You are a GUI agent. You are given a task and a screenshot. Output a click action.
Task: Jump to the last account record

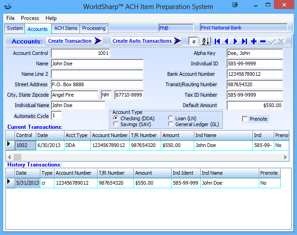pyautogui.click(x=244, y=41)
